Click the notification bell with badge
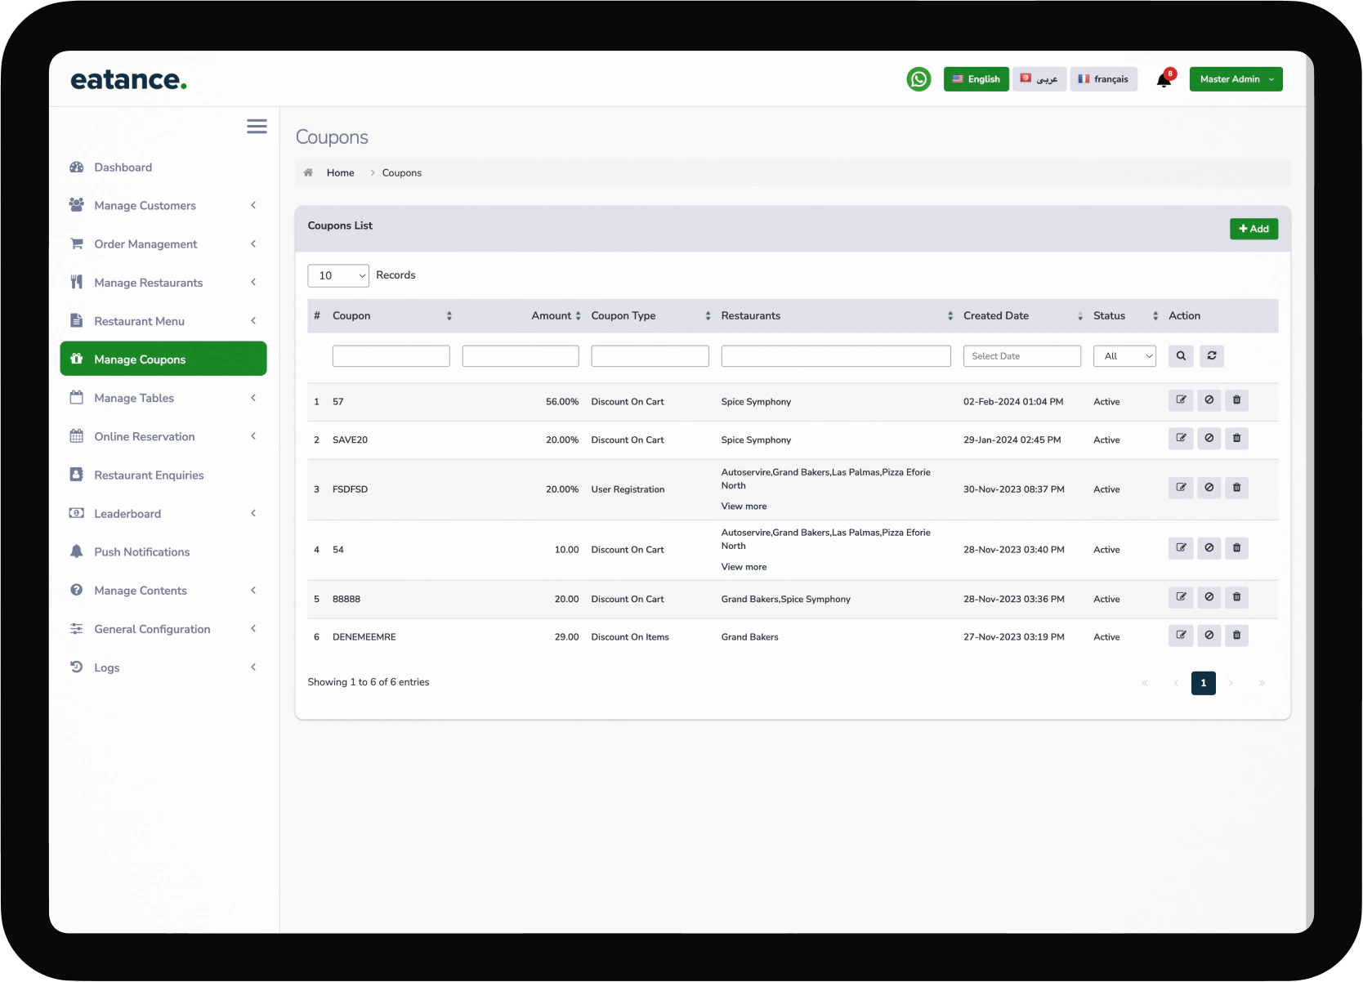Image resolution: width=1363 pixels, height=982 pixels. (1163, 80)
